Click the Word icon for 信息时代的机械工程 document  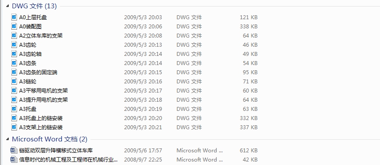[14, 160]
